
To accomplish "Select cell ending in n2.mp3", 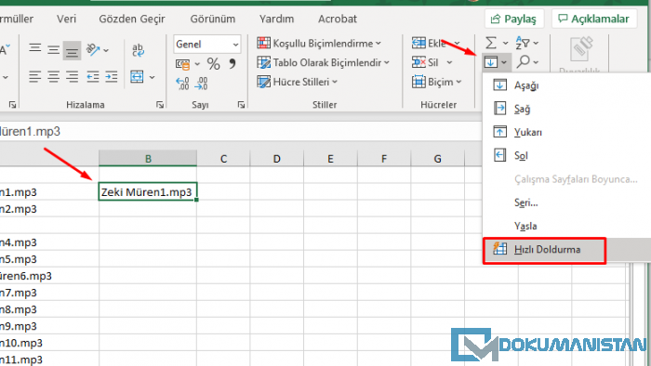I will 49,208.
